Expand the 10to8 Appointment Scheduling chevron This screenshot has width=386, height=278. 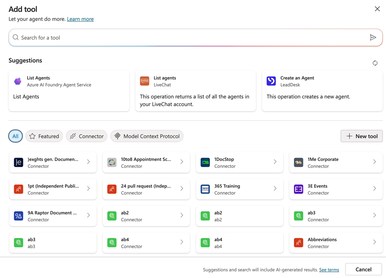(x=182, y=162)
